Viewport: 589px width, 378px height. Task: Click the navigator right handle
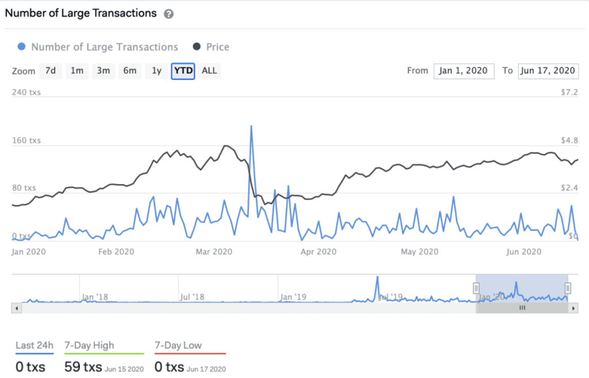(568, 288)
